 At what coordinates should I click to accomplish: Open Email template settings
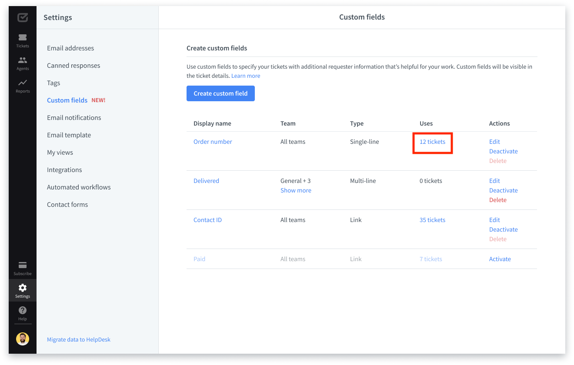(x=69, y=135)
